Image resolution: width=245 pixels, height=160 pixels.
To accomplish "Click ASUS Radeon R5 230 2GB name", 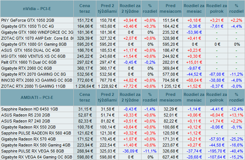I will (x=26, y=115).
